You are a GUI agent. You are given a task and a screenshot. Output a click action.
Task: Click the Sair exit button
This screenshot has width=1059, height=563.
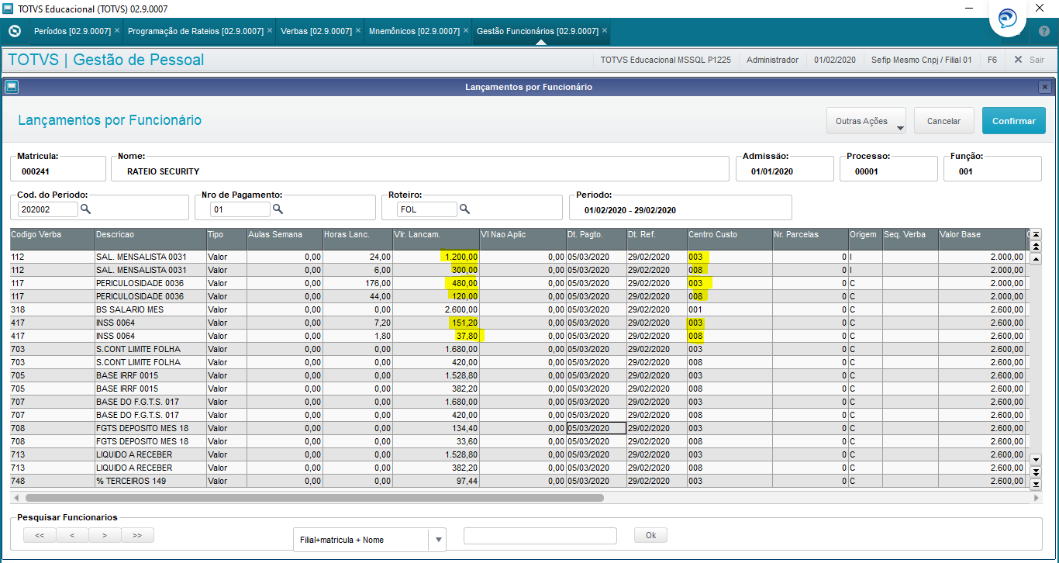coord(1030,60)
